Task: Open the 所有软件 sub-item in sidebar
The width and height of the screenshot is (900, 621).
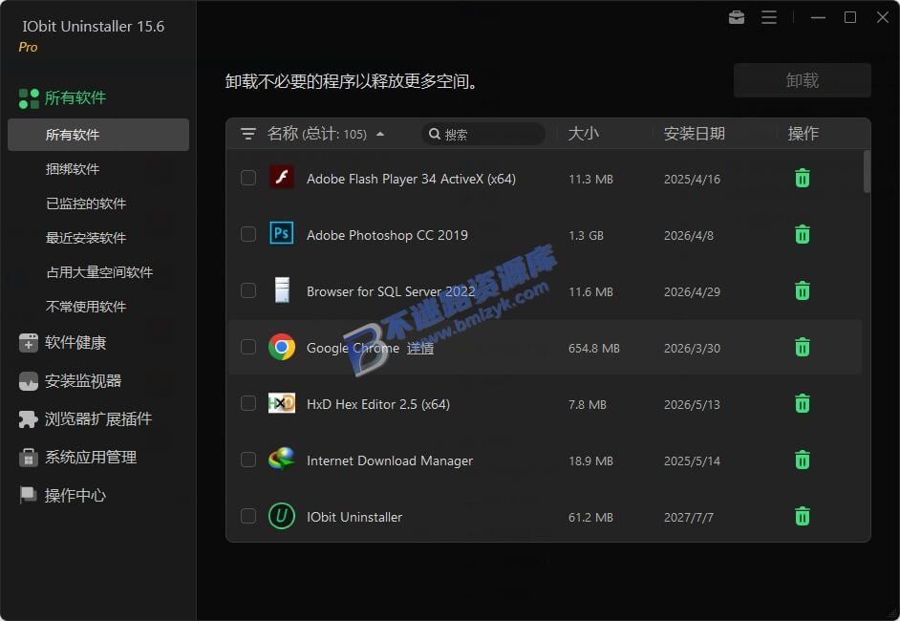Action: (x=98, y=135)
